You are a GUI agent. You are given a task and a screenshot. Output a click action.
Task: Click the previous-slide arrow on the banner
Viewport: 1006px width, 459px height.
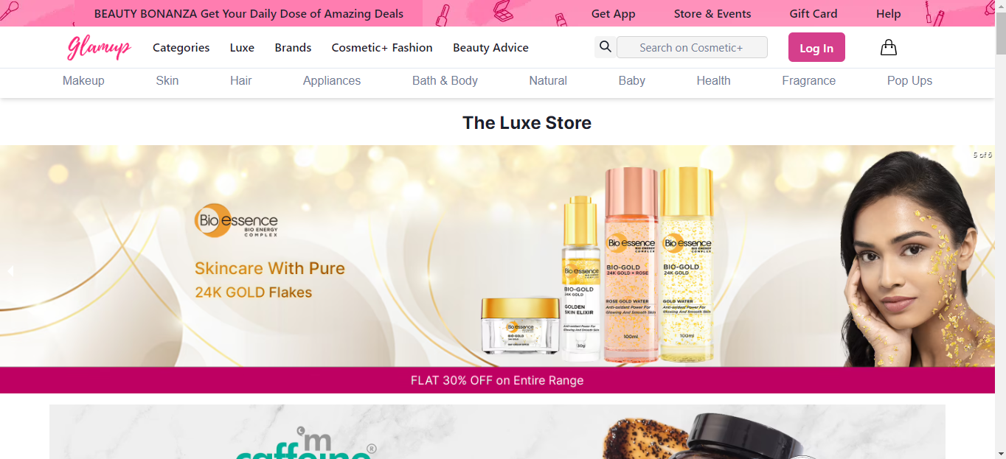pos(10,270)
